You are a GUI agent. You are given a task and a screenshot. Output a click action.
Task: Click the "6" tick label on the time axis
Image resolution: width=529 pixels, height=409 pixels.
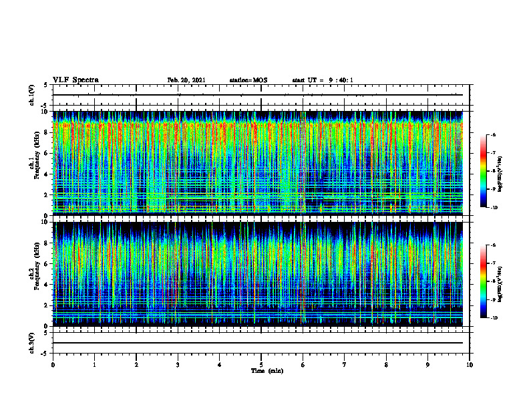pyautogui.click(x=303, y=365)
